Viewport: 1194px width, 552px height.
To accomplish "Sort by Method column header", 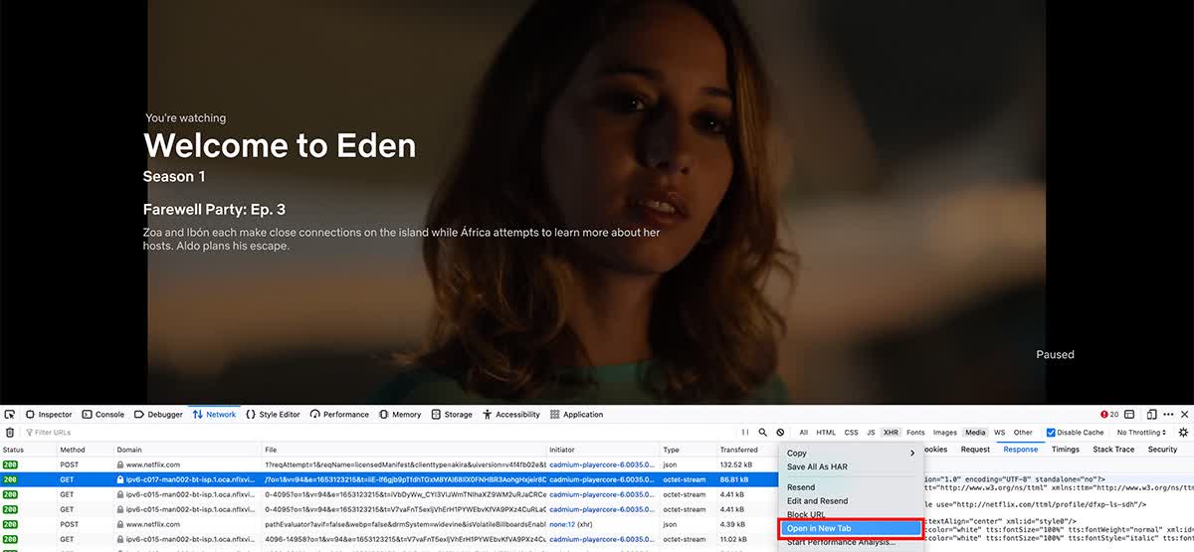I will click(x=85, y=450).
